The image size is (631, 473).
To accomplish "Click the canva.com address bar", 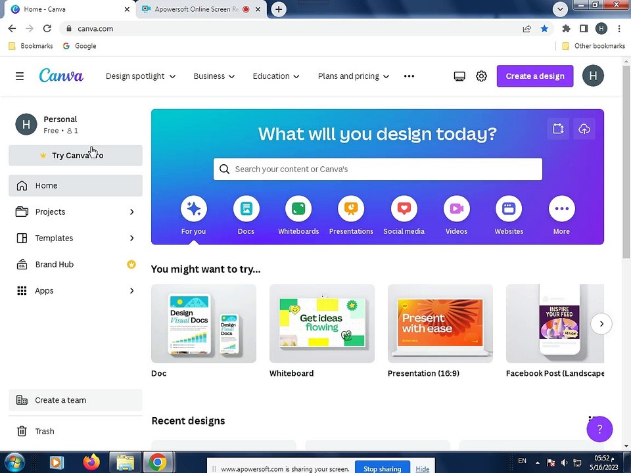I will [x=290, y=28].
